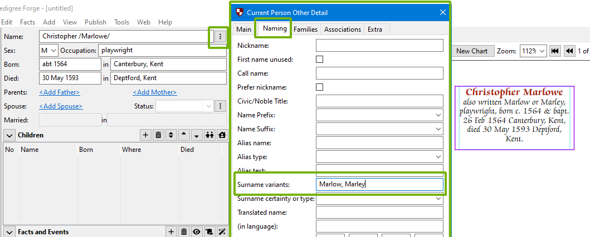Image resolution: width=590 pixels, height=237 pixels.
Task: Click the New Chart button
Action: (471, 51)
